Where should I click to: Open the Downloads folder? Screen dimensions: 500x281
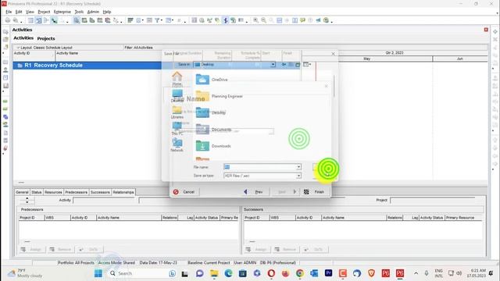click(x=213, y=146)
